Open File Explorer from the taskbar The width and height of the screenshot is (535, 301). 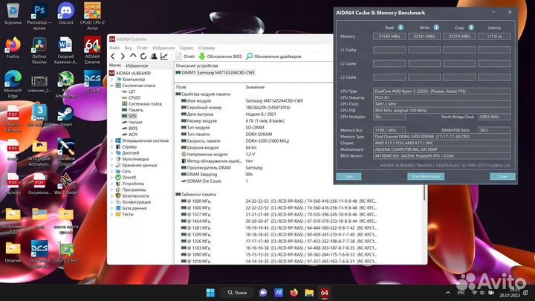click(309, 293)
